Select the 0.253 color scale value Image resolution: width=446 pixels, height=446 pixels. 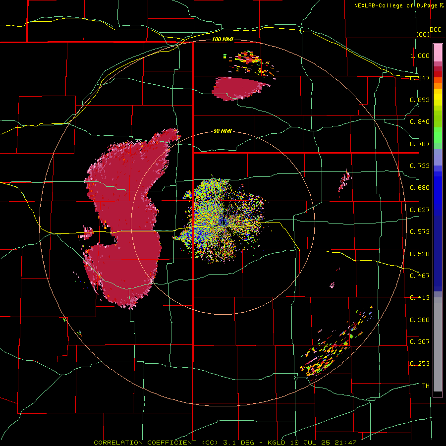(420, 364)
